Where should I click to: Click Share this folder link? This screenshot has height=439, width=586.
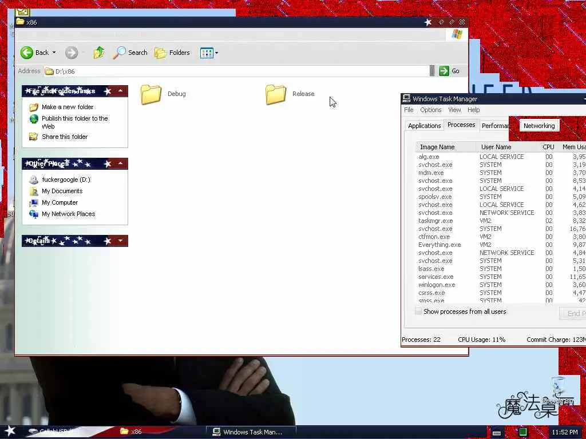tap(65, 137)
